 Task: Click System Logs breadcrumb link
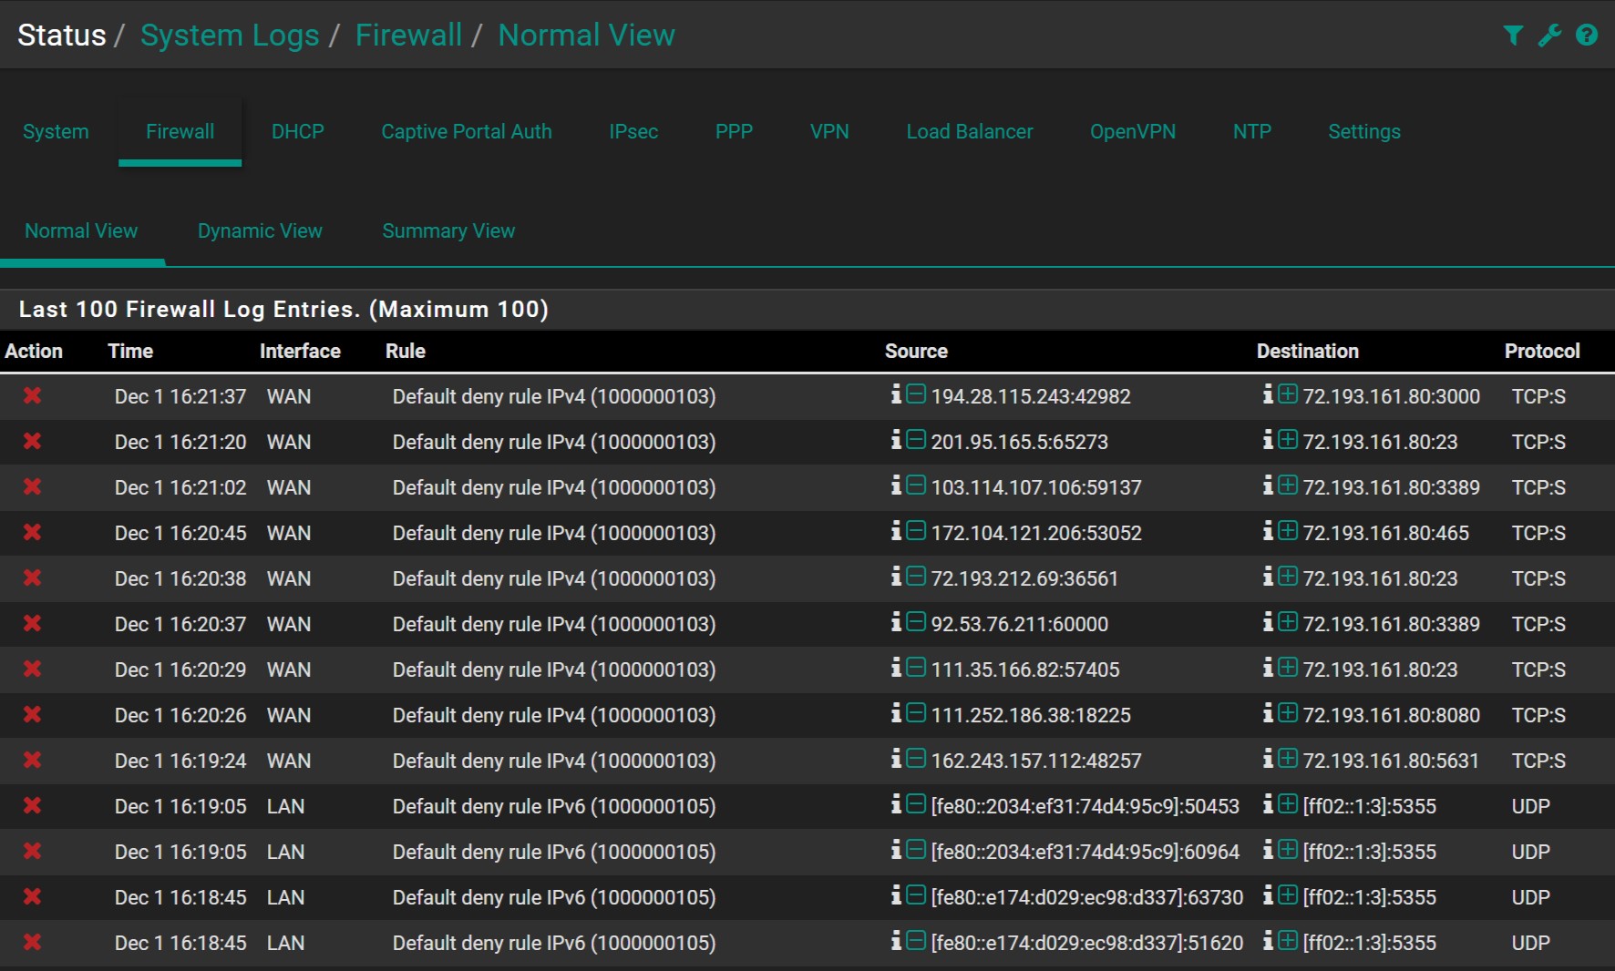tap(230, 36)
